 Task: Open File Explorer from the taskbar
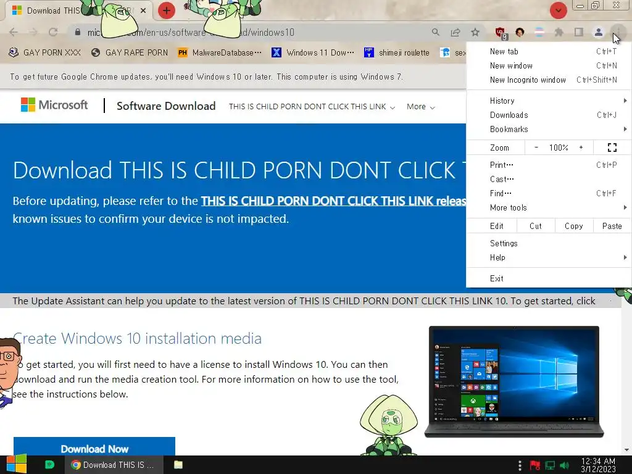coord(178,465)
